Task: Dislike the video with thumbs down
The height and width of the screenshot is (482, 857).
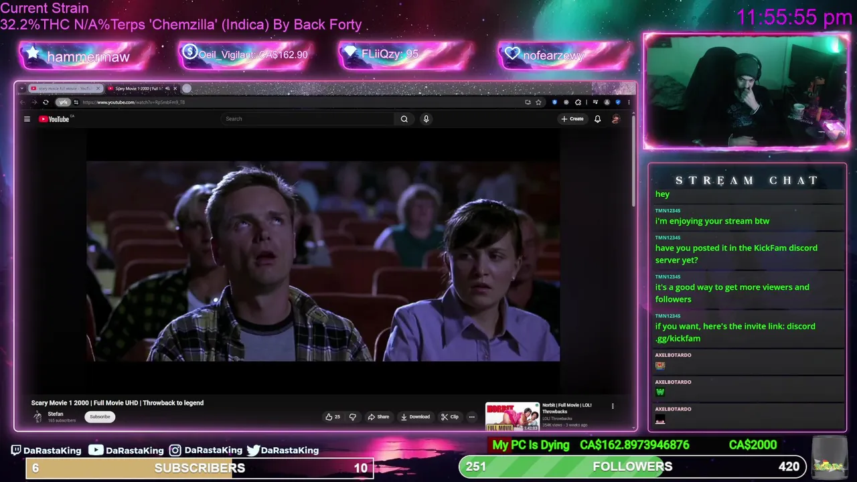Action: point(353,416)
